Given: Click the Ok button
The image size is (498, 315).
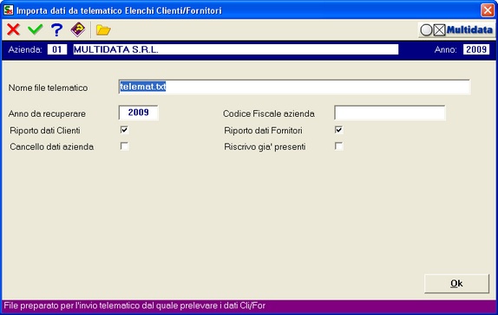Looking at the screenshot, I should tap(456, 283).
